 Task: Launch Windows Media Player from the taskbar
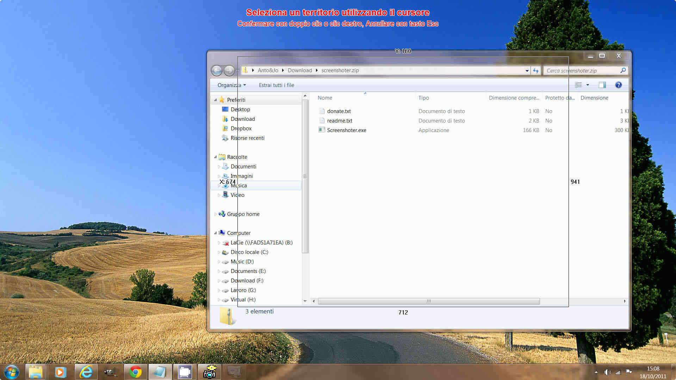point(60,372)
